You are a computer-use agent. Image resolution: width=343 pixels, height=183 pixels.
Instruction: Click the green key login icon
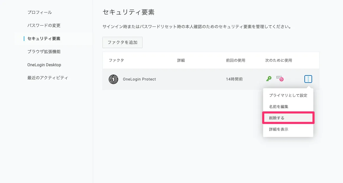(x=269, y=79)
